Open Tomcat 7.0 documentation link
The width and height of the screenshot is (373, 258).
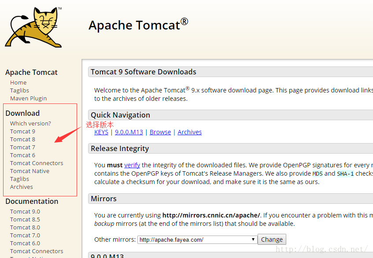pyautogui.click(x=25, y=235)
